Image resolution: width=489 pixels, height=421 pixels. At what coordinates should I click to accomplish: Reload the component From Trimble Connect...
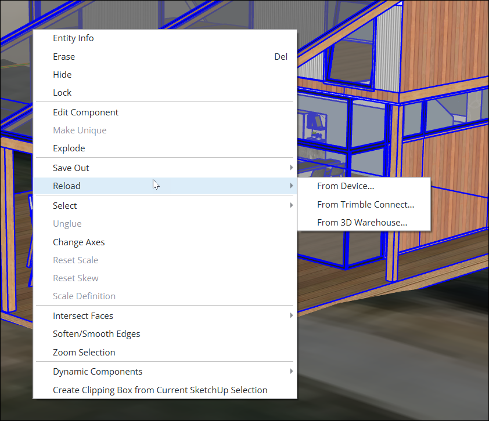coord(365,204)
